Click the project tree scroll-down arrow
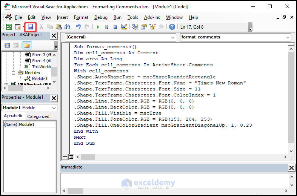Image resolution: width=297 pixels, height=196 pixels. click(54, 82)
